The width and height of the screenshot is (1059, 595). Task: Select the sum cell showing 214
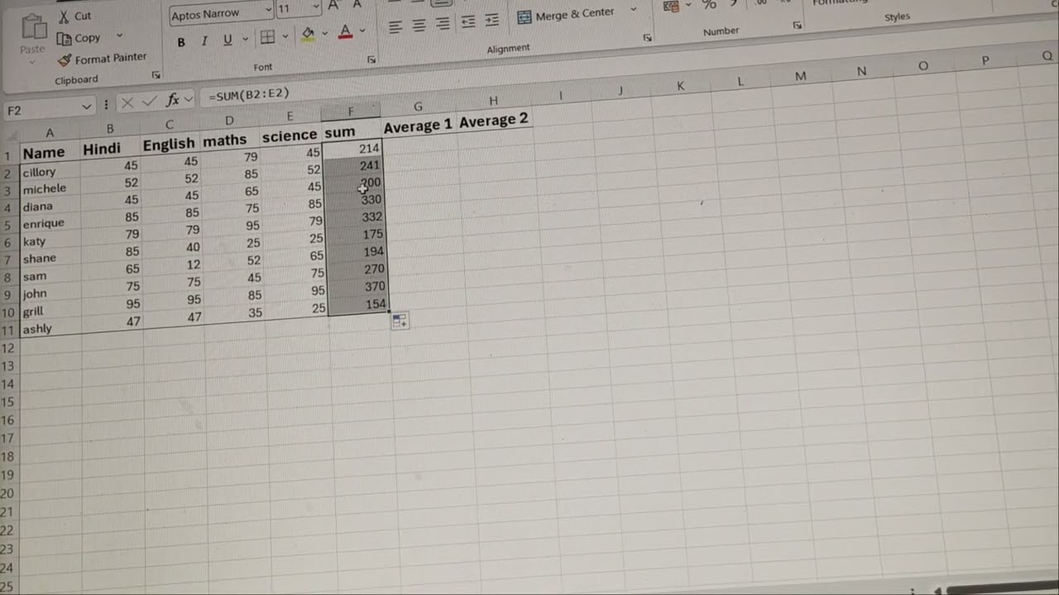point(353,149)
